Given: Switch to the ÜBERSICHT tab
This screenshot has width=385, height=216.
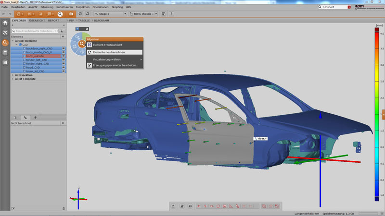Looking at the screenshot, I should [37, 21].
